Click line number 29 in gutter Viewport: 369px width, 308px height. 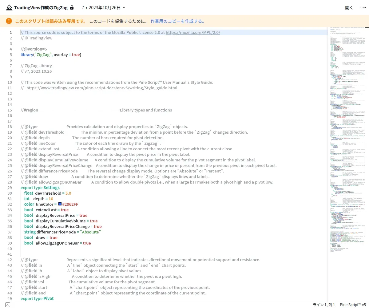[9, 188]
